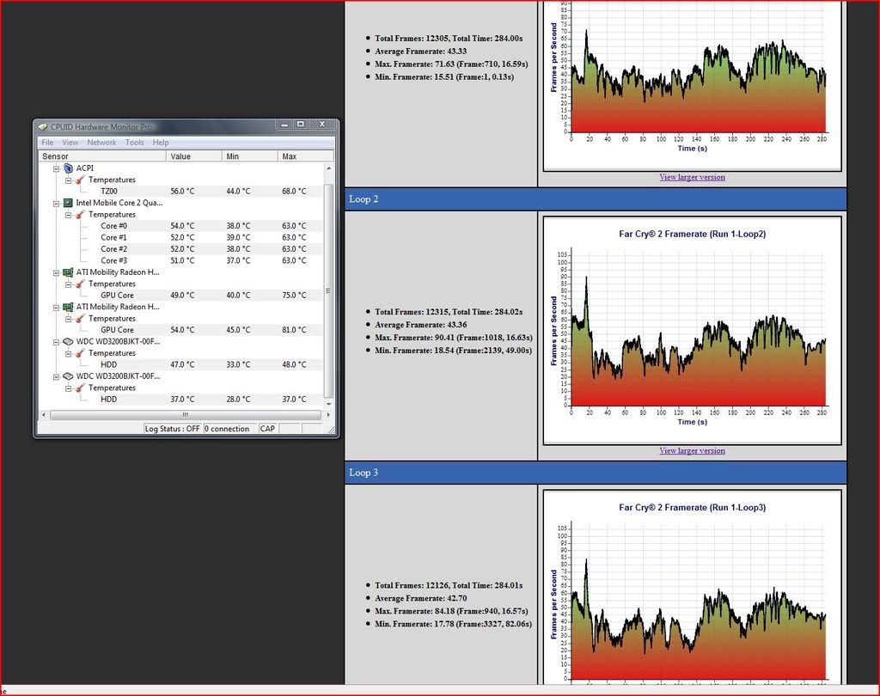Collapse the WDC WD3200BJKT node with 37.0 °C HDD
This screenshot has width=880, height=696.
pyautogui.click(x=56, y=377)
